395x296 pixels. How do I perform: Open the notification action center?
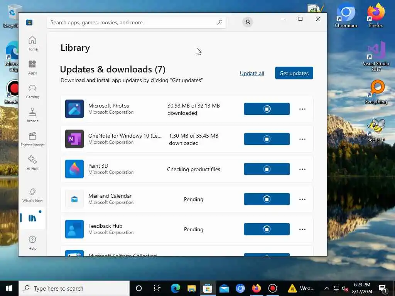(x=383, y=288)
